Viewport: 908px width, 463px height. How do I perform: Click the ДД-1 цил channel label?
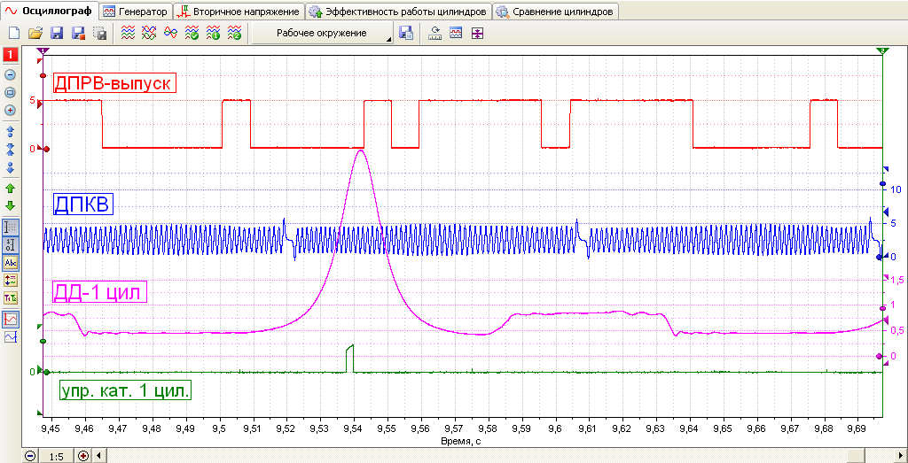pyautogui.click(x=99, y=292)
